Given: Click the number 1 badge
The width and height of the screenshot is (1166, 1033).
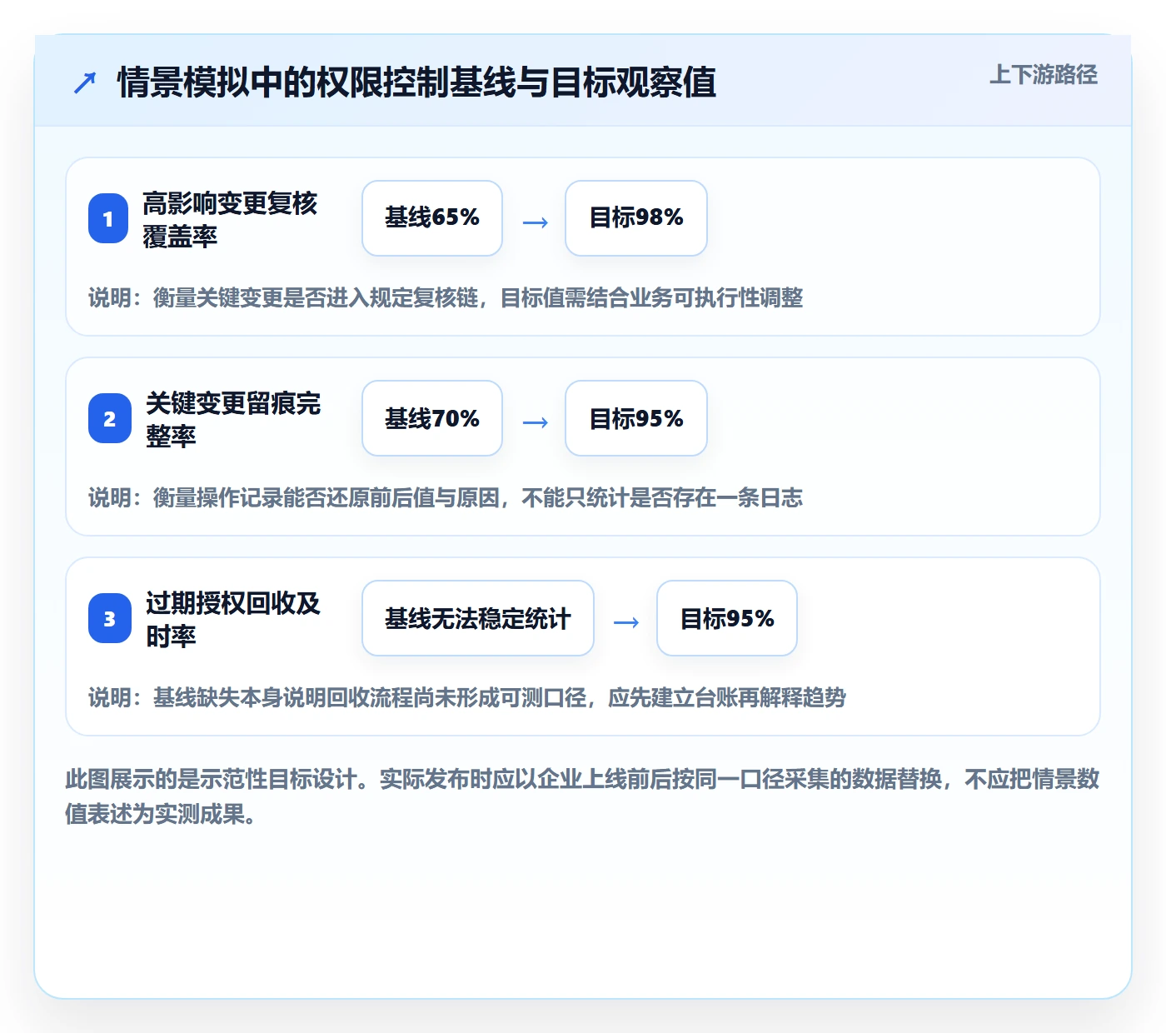Looking at the screenshot, I should coord(108,218).
